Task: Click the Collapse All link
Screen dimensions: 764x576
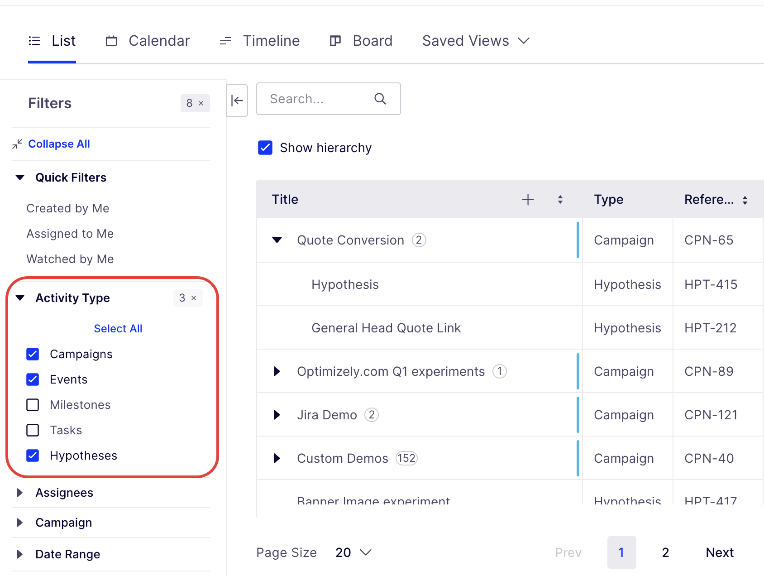Action: [x=59, y=144]
